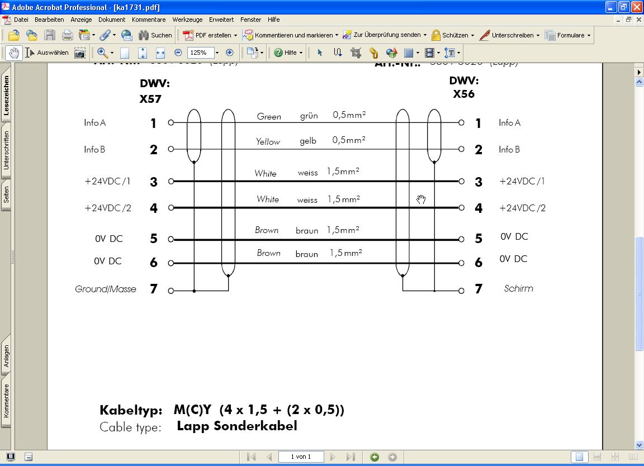Open Suchen with the binoculars button
The height and width of the screenshot is (466, 644).
pos(155,35)
